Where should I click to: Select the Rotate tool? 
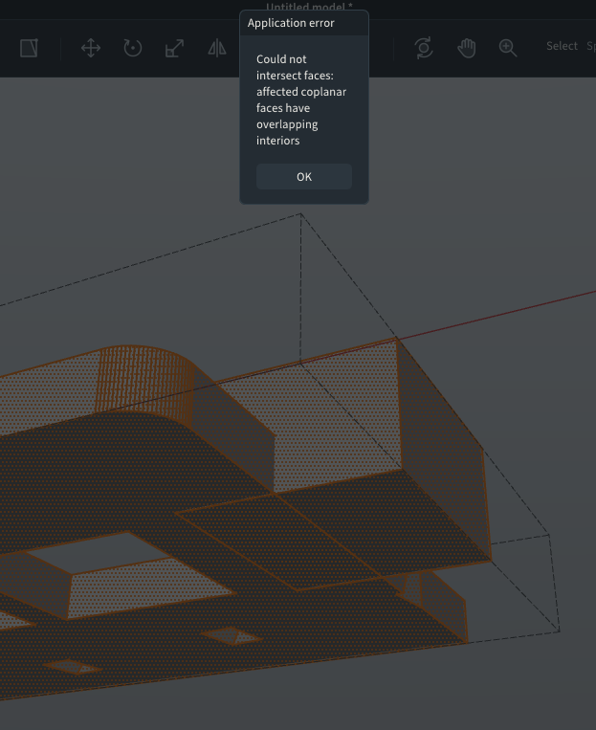(x=133, y=48)
